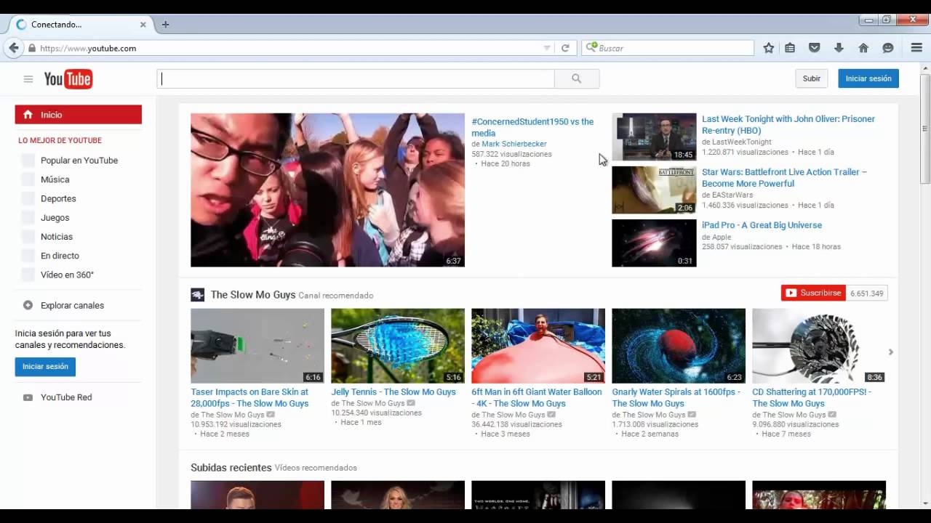Click Iniciar sesión in the sidebar
This screenshot has height=523, width=931.
(x=45, y=367)
